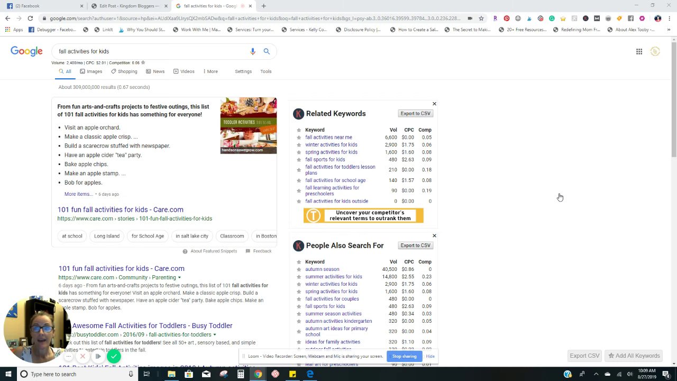677x381 pixels.
Task: Click the Toddler Activities snippet thumbnail
Action: (249, 125)
